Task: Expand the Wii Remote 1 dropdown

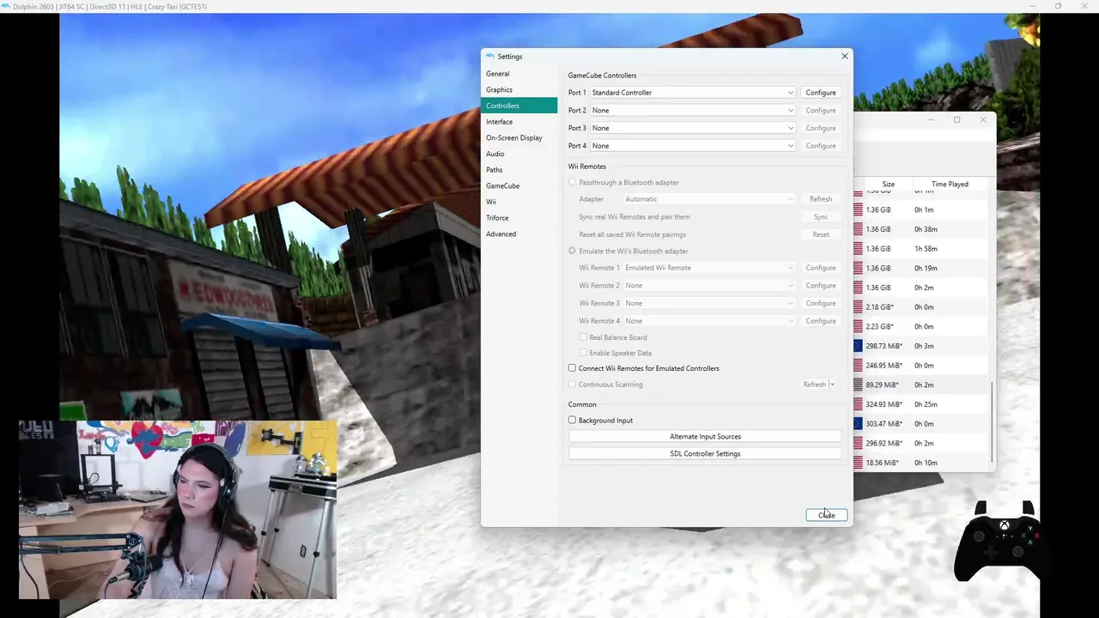Action: pos(709,268)
